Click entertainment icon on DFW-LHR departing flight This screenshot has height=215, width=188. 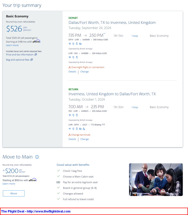click(x=81, y=44)
